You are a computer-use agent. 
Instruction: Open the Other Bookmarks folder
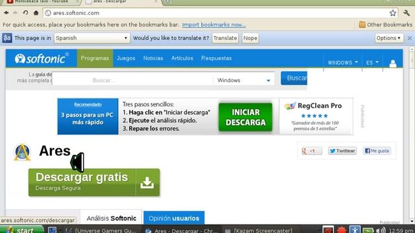click(386, 25)
